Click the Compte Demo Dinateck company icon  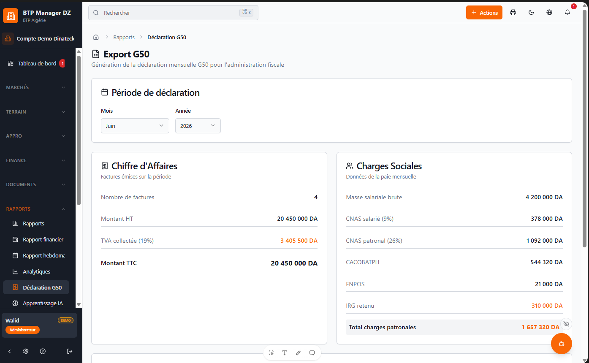click(8, 38)
